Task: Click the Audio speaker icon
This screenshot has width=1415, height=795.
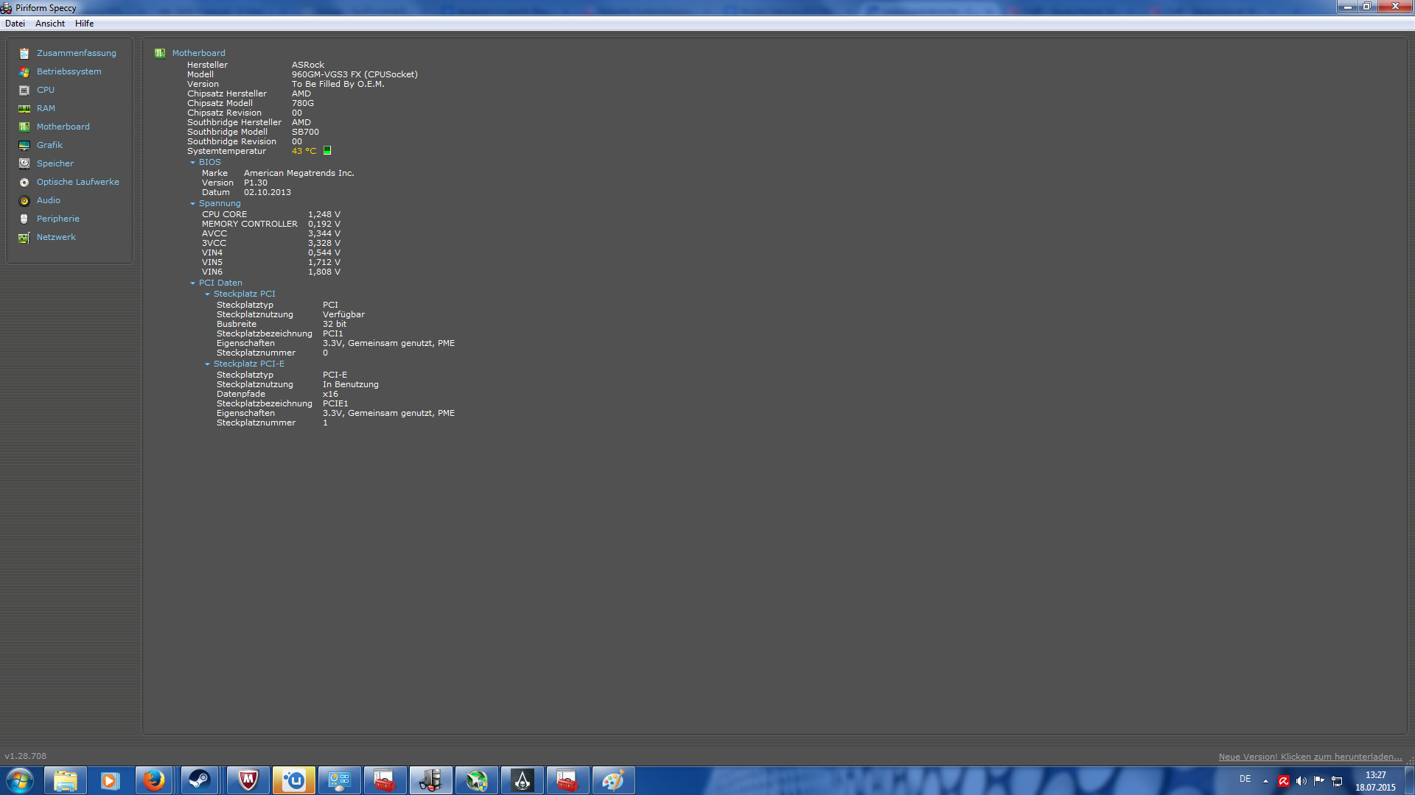Action: pos(24,201)
